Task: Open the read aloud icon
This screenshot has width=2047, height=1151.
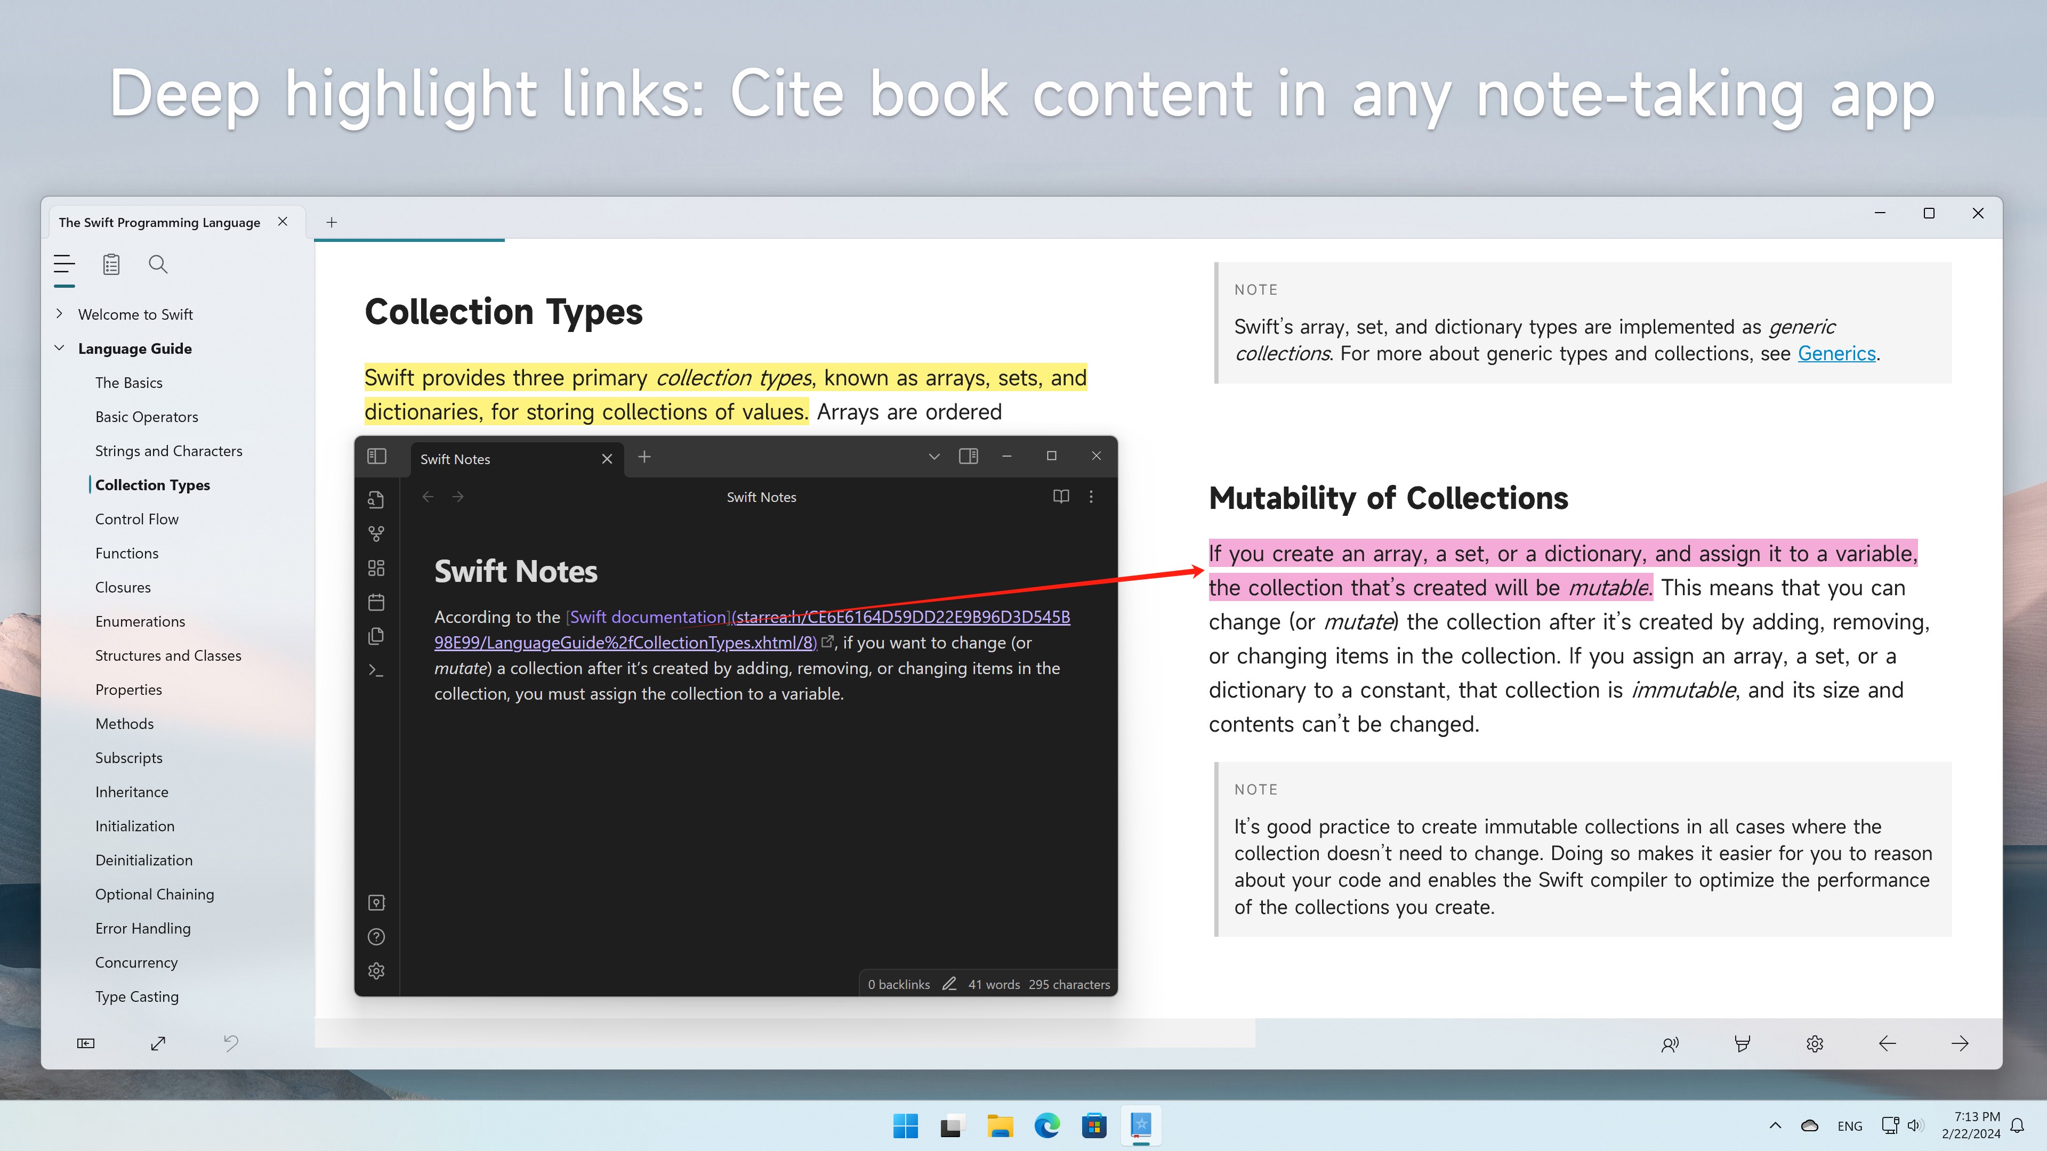Action: point(1670,1044)
